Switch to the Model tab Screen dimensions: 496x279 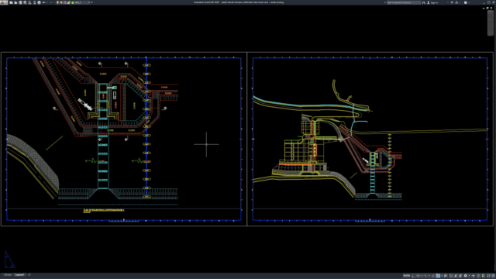[x=8, y=275]
